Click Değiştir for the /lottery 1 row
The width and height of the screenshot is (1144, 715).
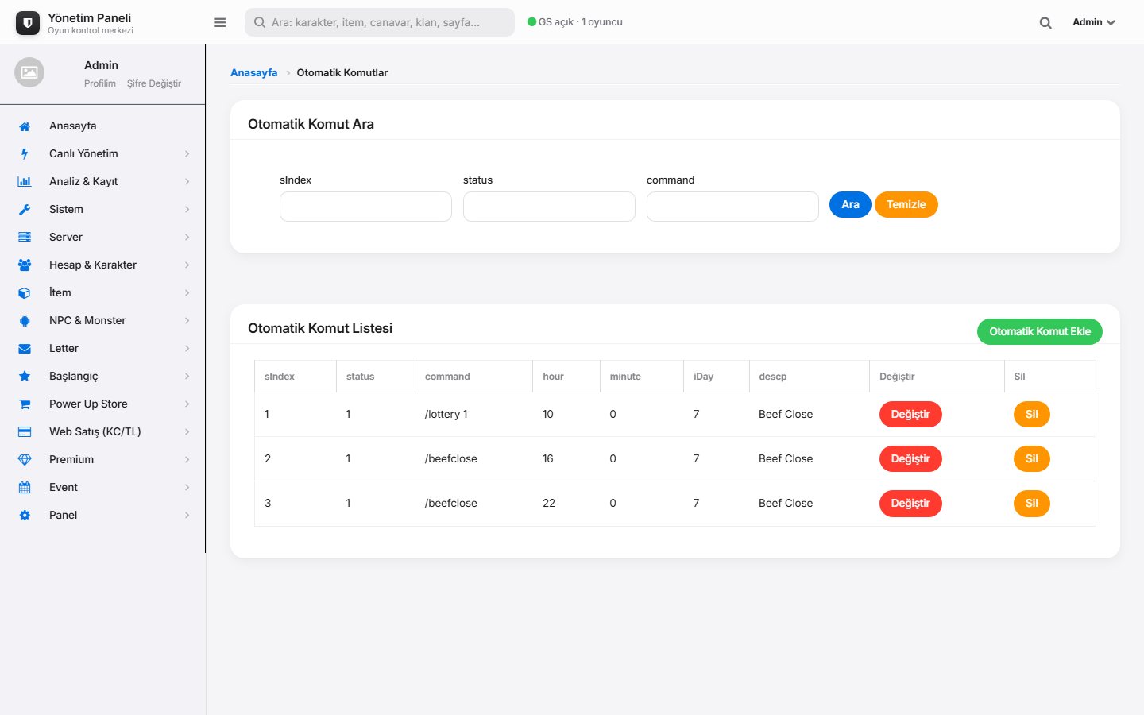pos(910,414)
